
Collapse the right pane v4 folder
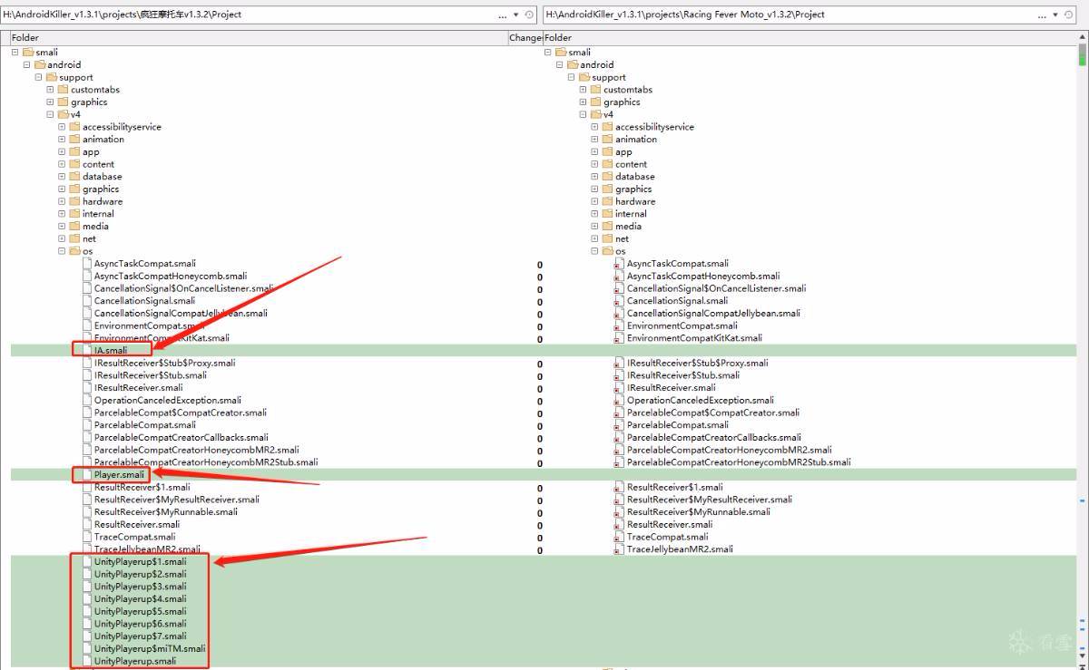pos(583,115)
